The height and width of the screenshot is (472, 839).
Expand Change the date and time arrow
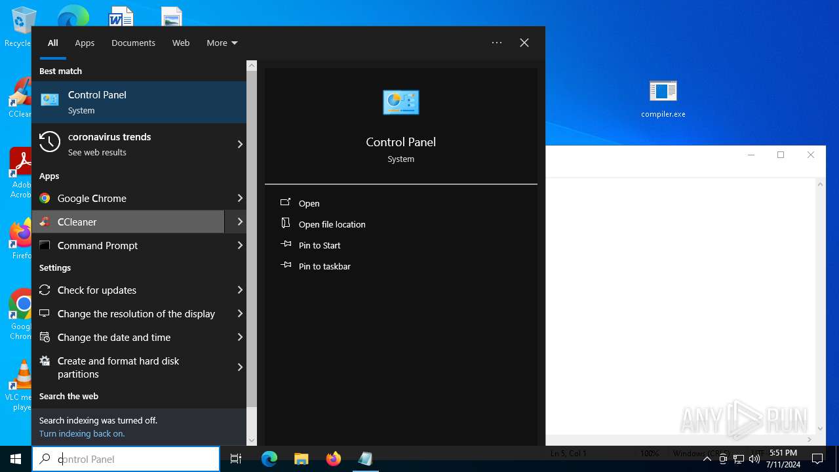[x=240, y=337]
